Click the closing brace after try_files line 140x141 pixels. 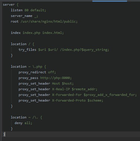(12, 55)
